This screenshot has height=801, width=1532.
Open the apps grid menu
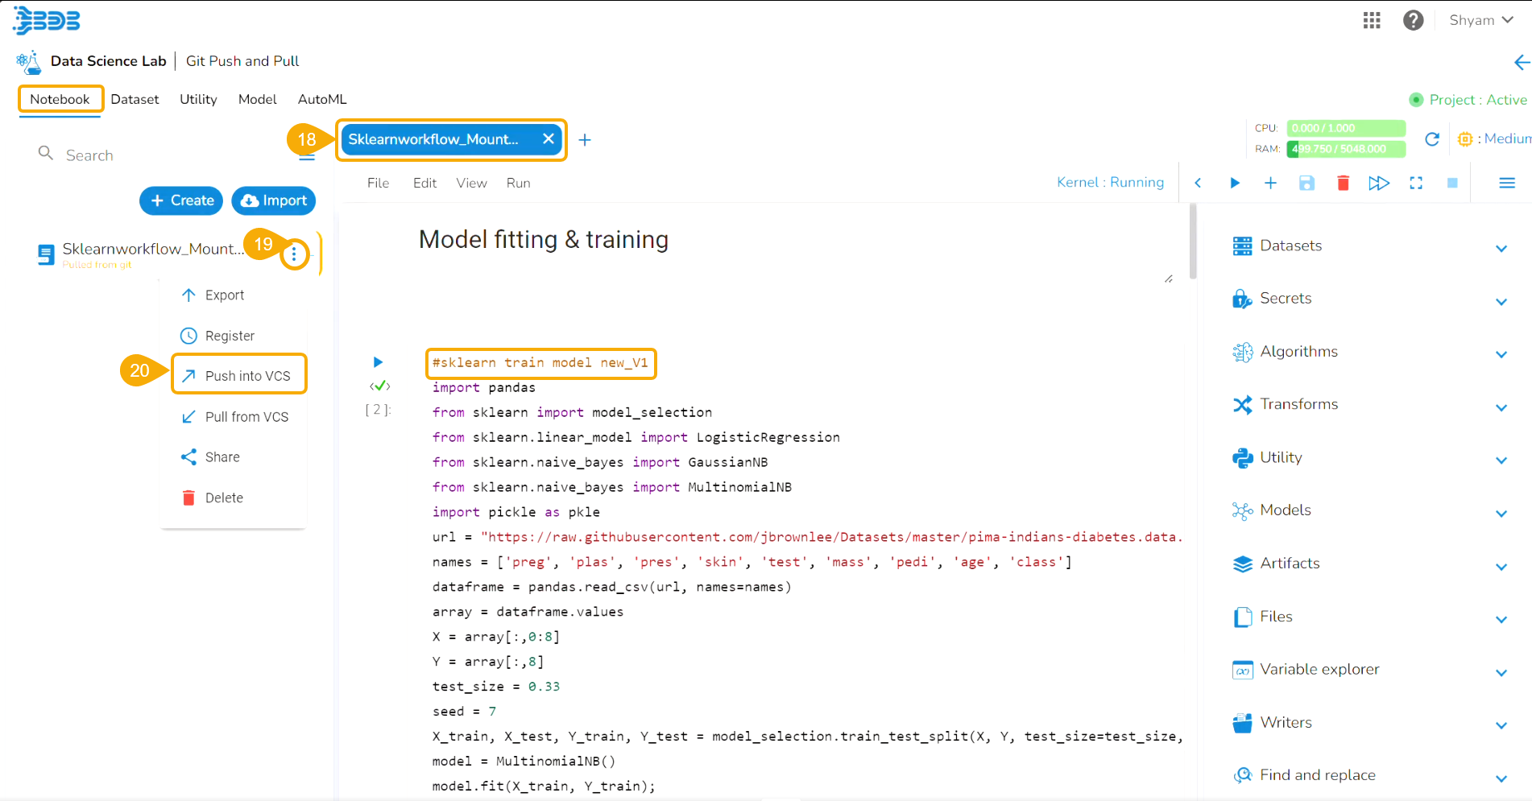(1372, 20)
